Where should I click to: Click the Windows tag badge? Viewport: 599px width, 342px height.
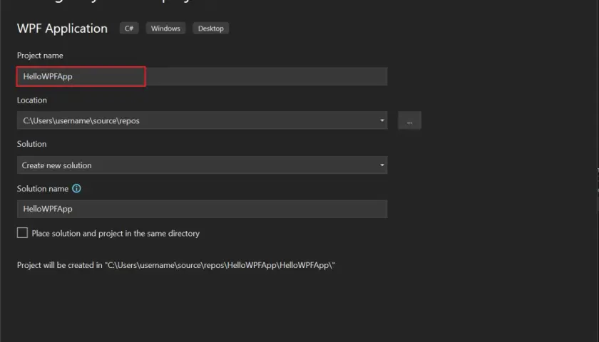[165, 28]
